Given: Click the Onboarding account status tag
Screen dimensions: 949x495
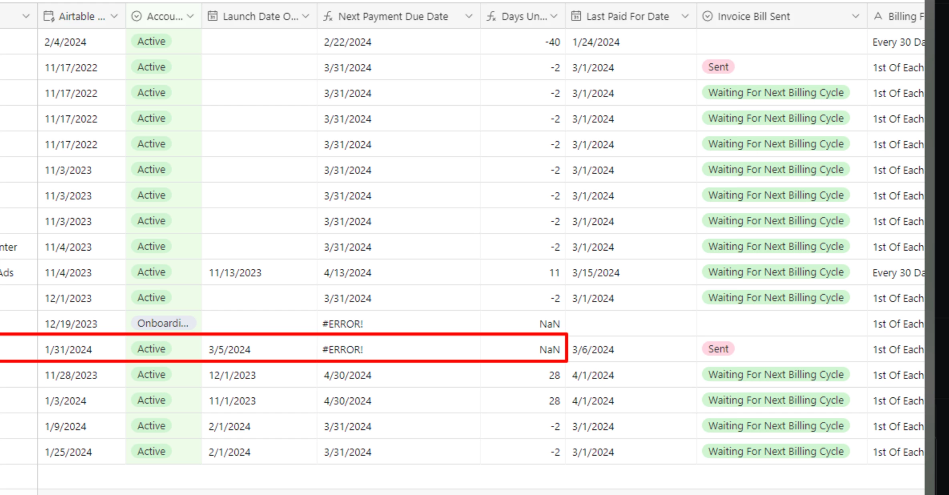Looking at the screenshot, I should tap(163, 323).
